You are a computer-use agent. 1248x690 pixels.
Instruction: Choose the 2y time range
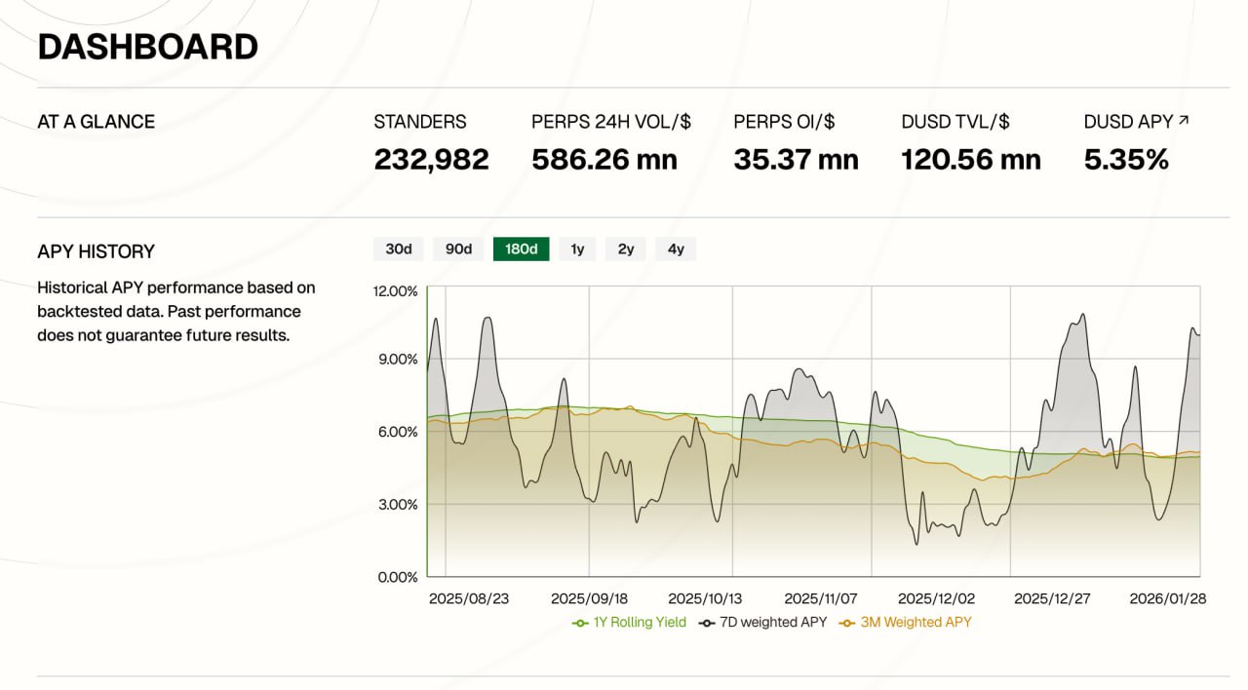point(626,249)
